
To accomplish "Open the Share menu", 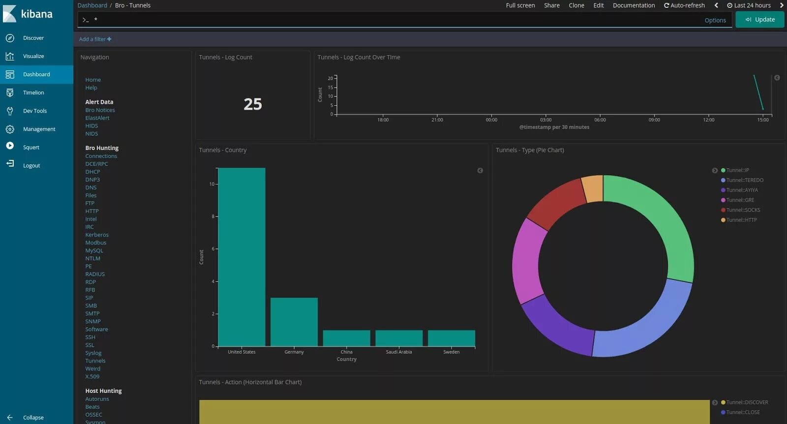I will click(552, 5).
